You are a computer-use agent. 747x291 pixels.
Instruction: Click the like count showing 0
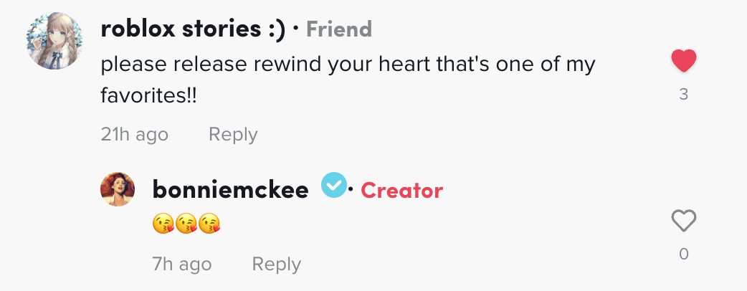[683, 254]
